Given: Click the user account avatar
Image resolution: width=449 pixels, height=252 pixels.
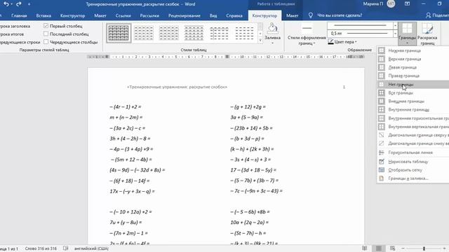Looking at the screenshot, I should tap(391, 4).
